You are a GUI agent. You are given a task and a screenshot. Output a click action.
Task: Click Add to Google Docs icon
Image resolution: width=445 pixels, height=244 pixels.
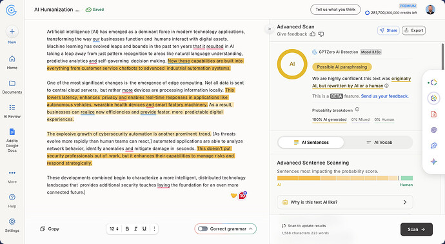tap(12, 132)
